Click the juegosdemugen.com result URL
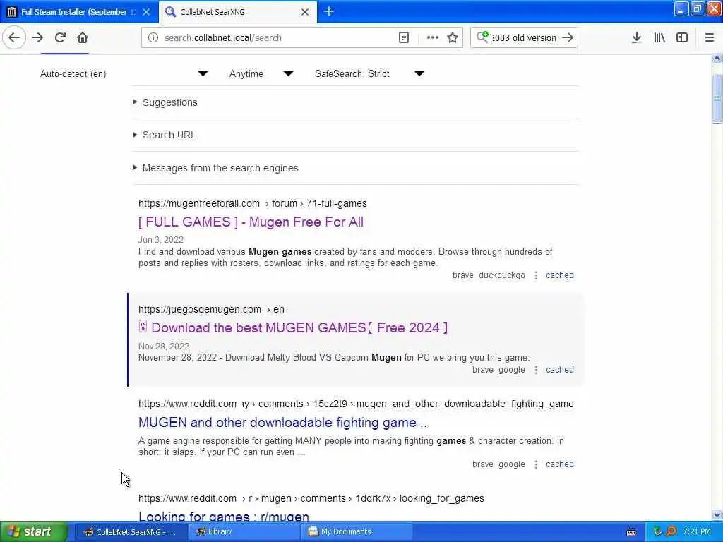The image size is (723, 542). [x=211, y=309]
